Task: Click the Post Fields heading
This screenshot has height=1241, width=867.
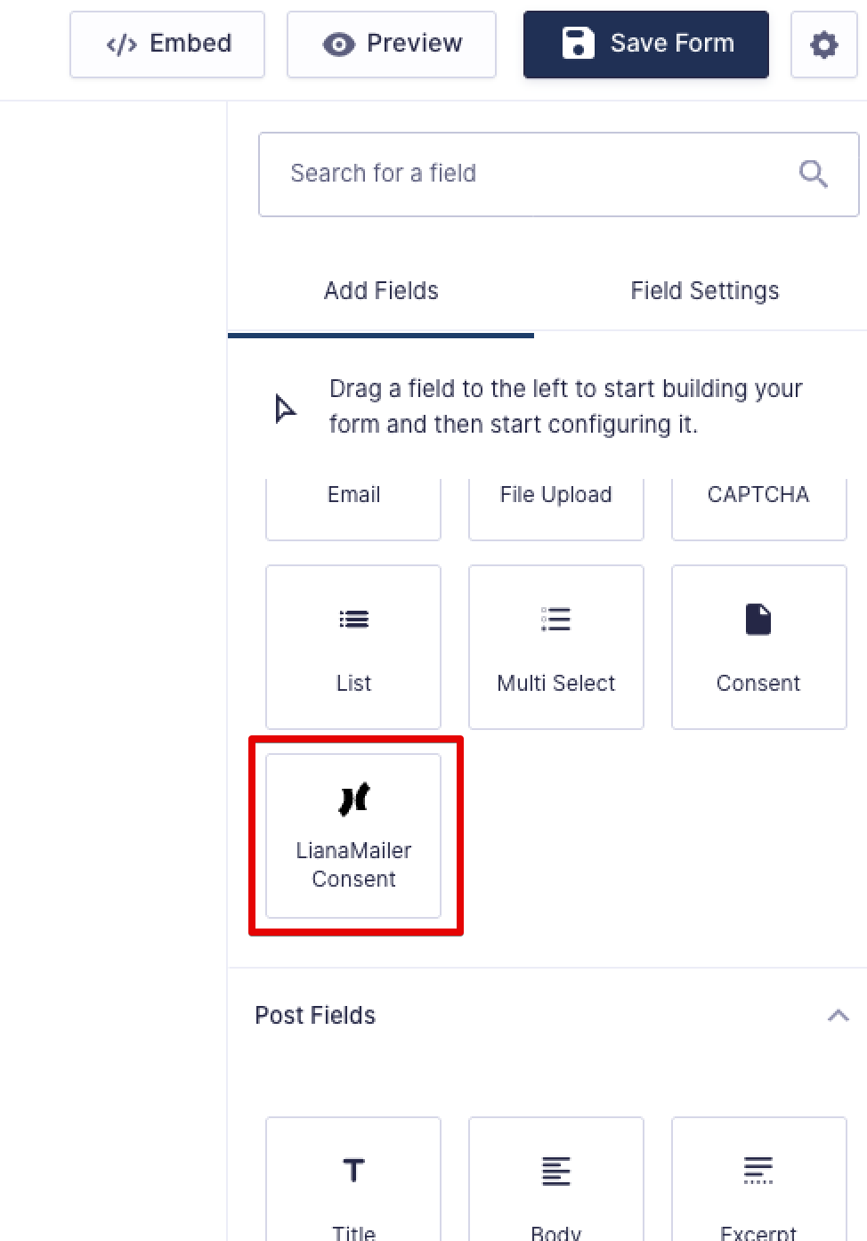Action: point(315,1016)
